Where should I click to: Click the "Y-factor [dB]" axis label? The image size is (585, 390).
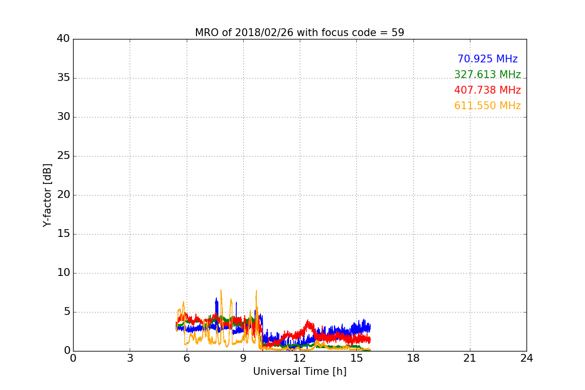pyautogui.click(x=47, y=195)
